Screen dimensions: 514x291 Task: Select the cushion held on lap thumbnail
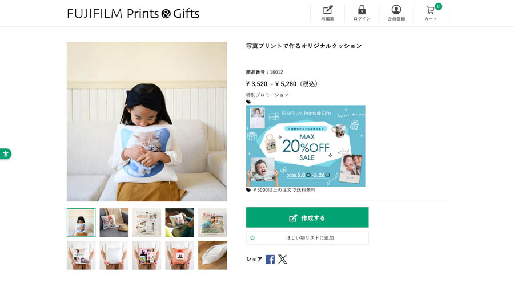click(x=179, y=223)
